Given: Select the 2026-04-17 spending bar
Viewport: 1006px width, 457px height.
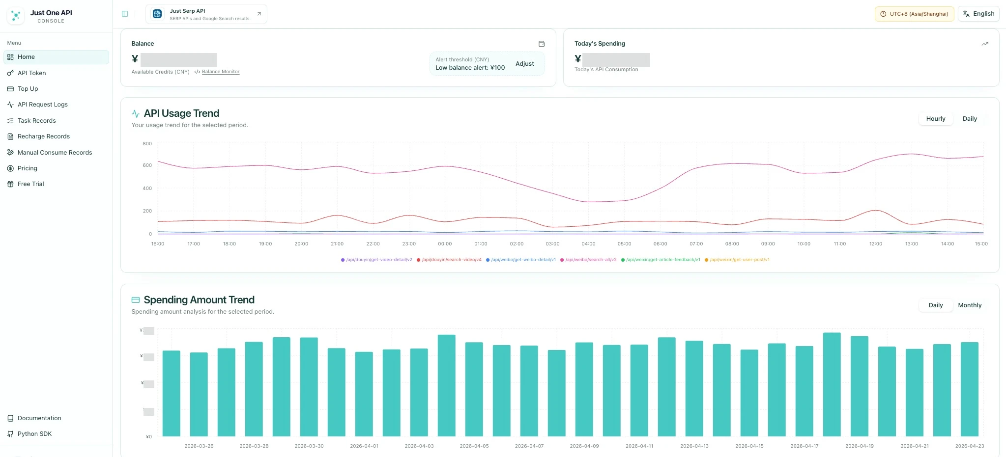Looking at the screenshot, I should pyautogui.click(x=804, y=391).
